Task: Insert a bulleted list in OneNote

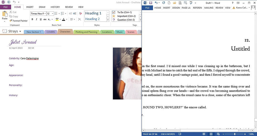Action: click(x=56, y=13)
